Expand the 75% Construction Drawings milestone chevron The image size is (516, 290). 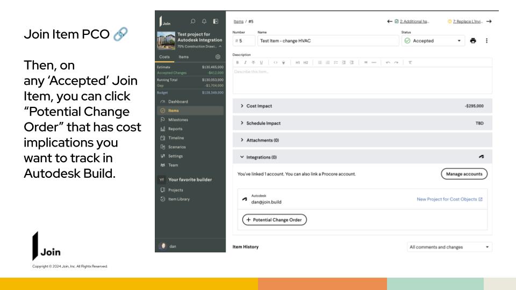(220, 46)
